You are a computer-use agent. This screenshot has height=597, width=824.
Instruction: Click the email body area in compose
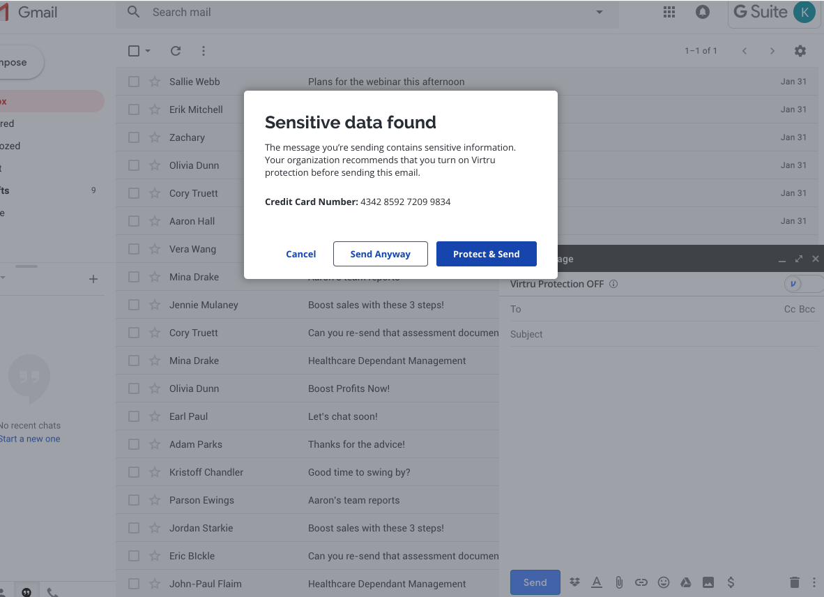click(662, 458)
